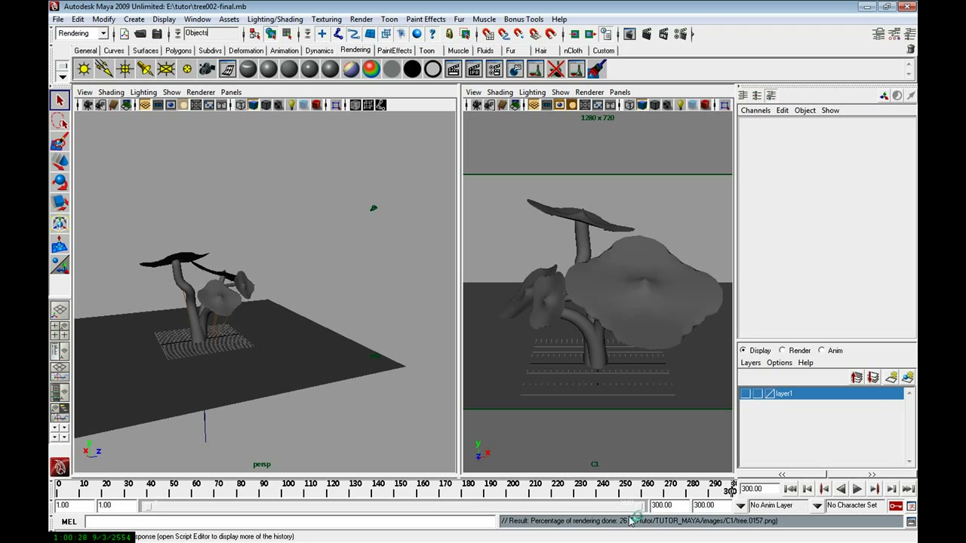966x543 pixels.
Task: Select the Move tool in toolbox
Action: (60, 161)
